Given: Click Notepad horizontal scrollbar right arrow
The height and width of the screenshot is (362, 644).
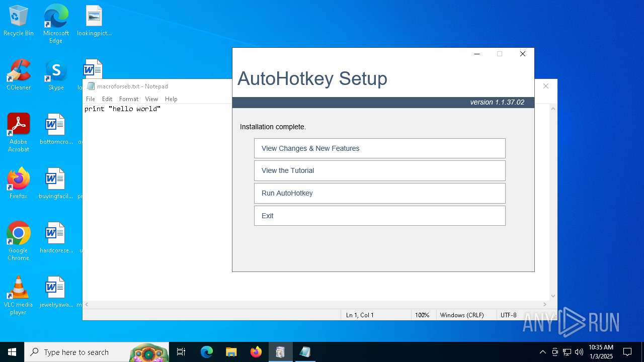Looking at the screenshot, I should coord(544,304).
